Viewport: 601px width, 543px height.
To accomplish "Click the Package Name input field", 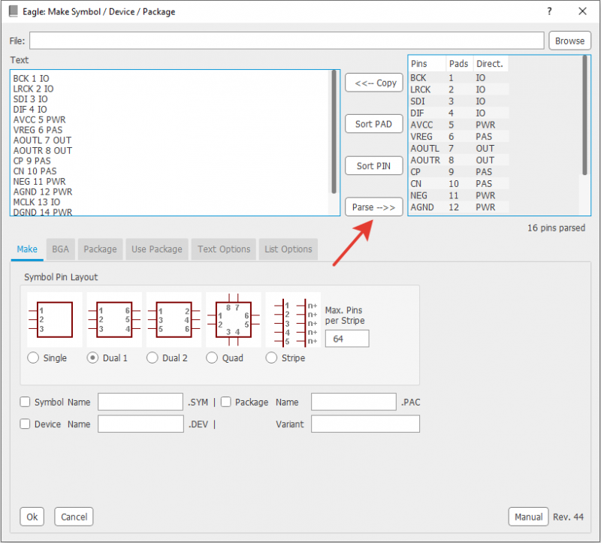I will [x=353, y=402].
